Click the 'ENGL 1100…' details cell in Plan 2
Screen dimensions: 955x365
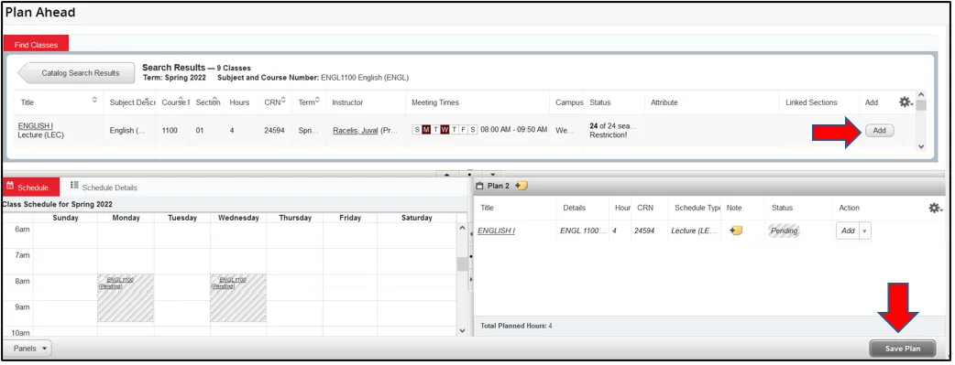tap(583, 231)
